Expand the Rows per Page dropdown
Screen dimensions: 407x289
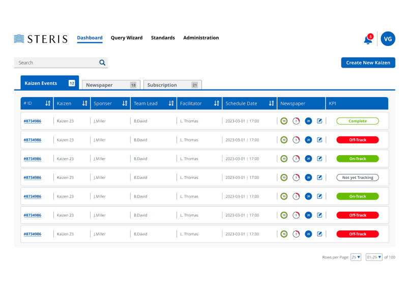[x=356, y=257]
